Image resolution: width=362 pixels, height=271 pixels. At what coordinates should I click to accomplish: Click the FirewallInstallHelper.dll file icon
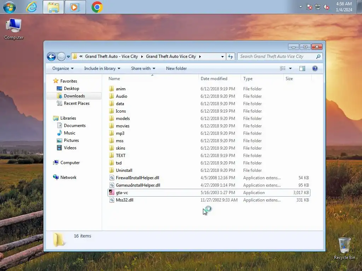pos(111,178)
